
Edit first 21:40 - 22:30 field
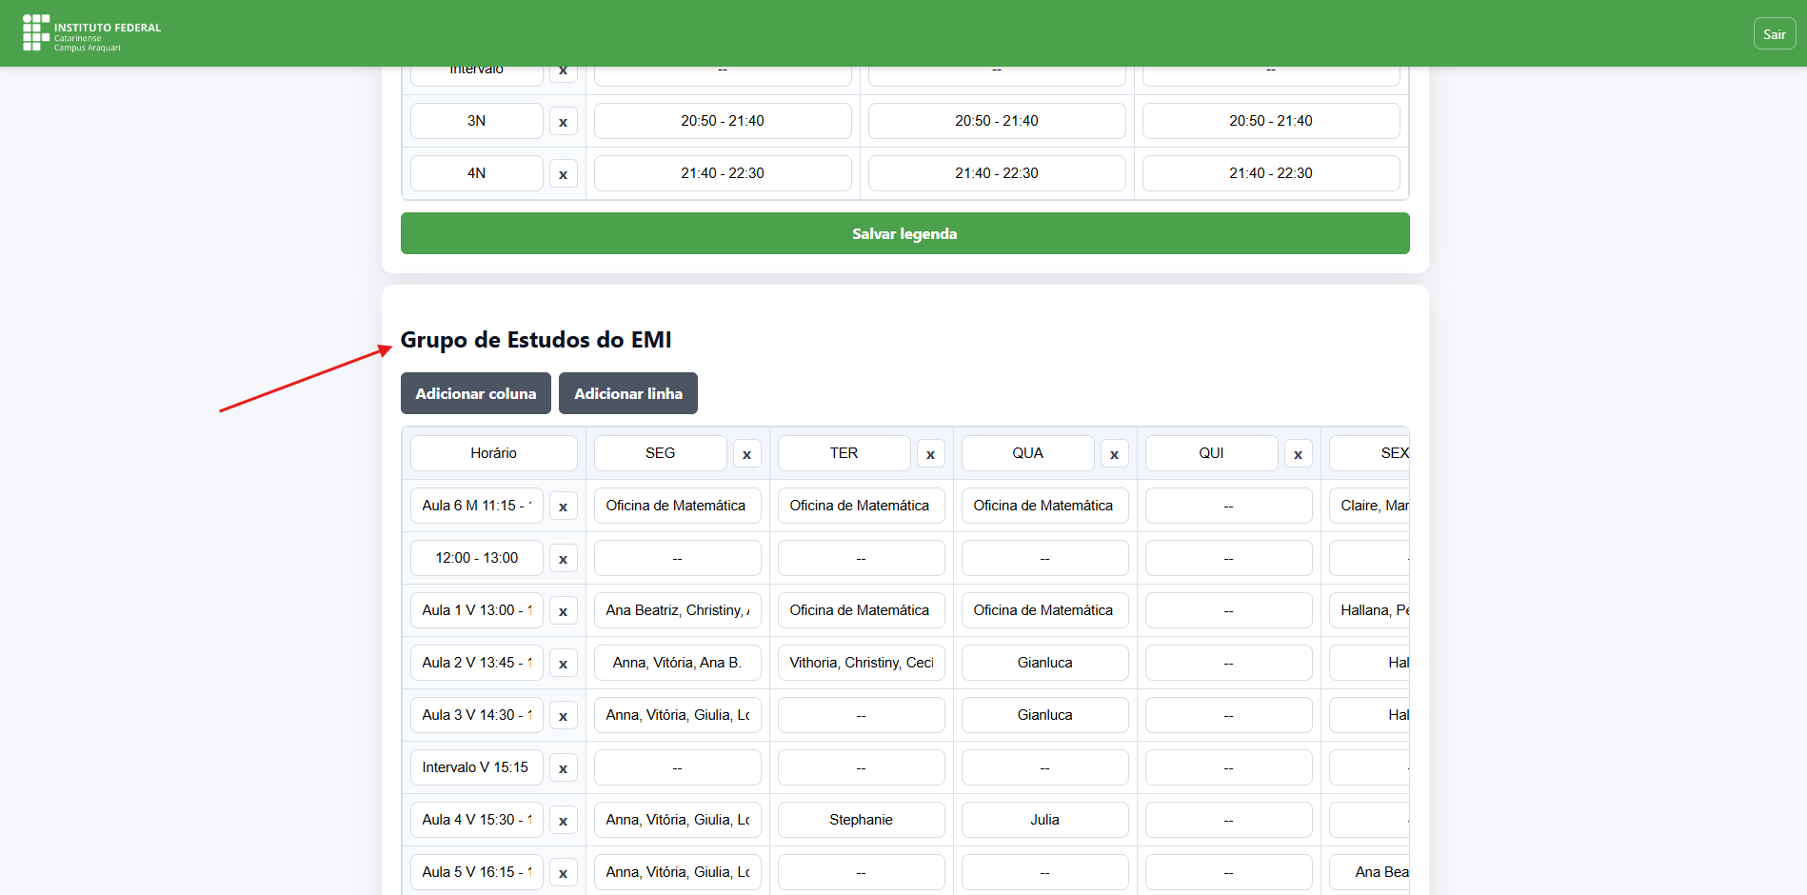[723, 173]
